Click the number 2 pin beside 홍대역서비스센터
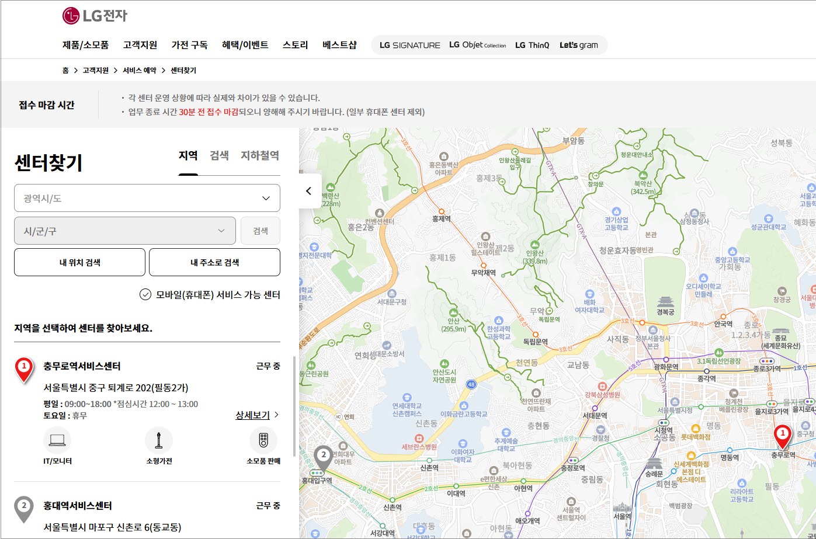The width and height of the screenshot is (816, 539). pos(23,506)
